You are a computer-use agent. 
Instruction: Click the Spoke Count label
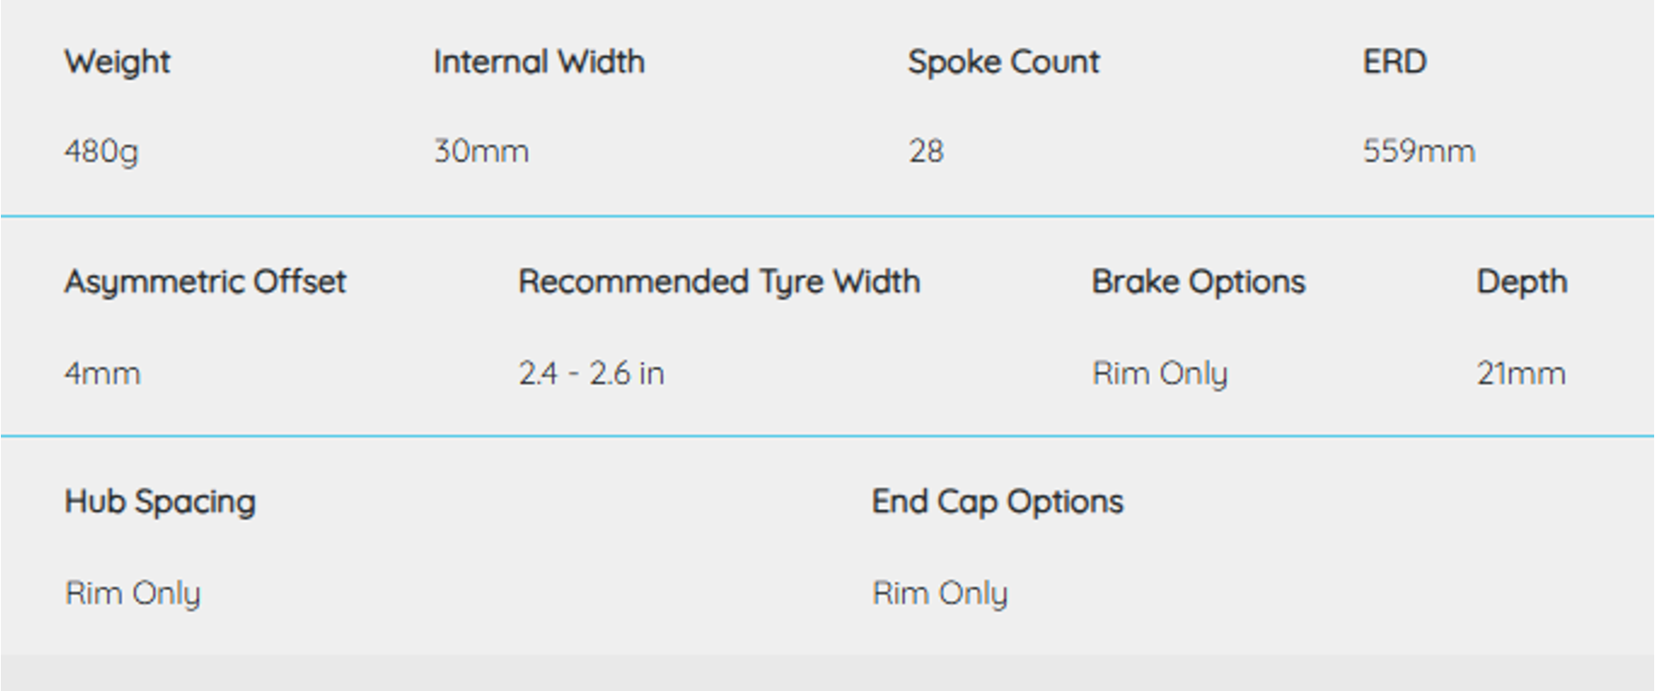click(x=1003, y=62)
